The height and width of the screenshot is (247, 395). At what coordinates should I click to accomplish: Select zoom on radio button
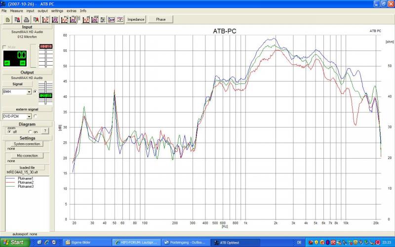coord(30,132)
